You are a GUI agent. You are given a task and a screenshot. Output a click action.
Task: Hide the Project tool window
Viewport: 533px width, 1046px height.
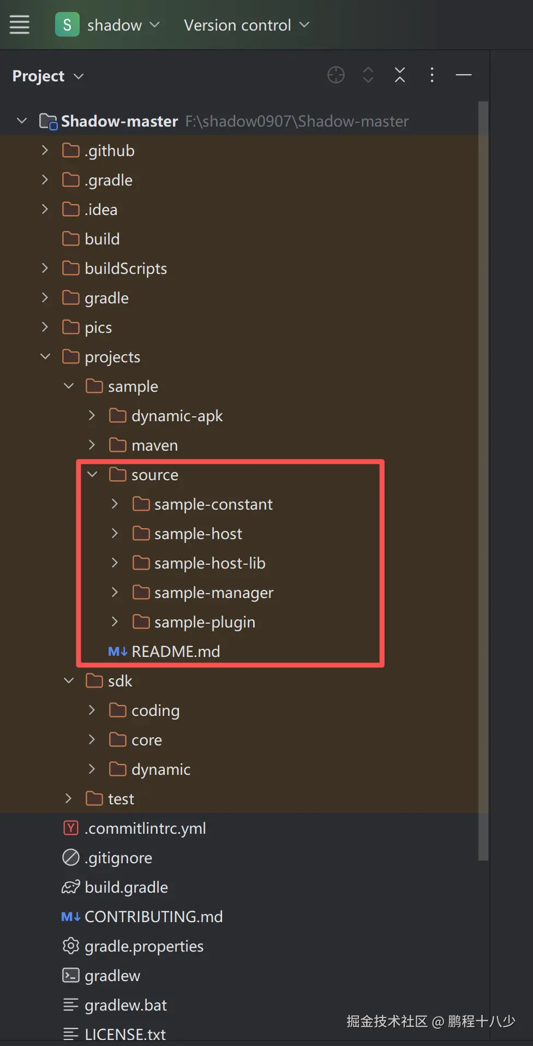[464, 75]
